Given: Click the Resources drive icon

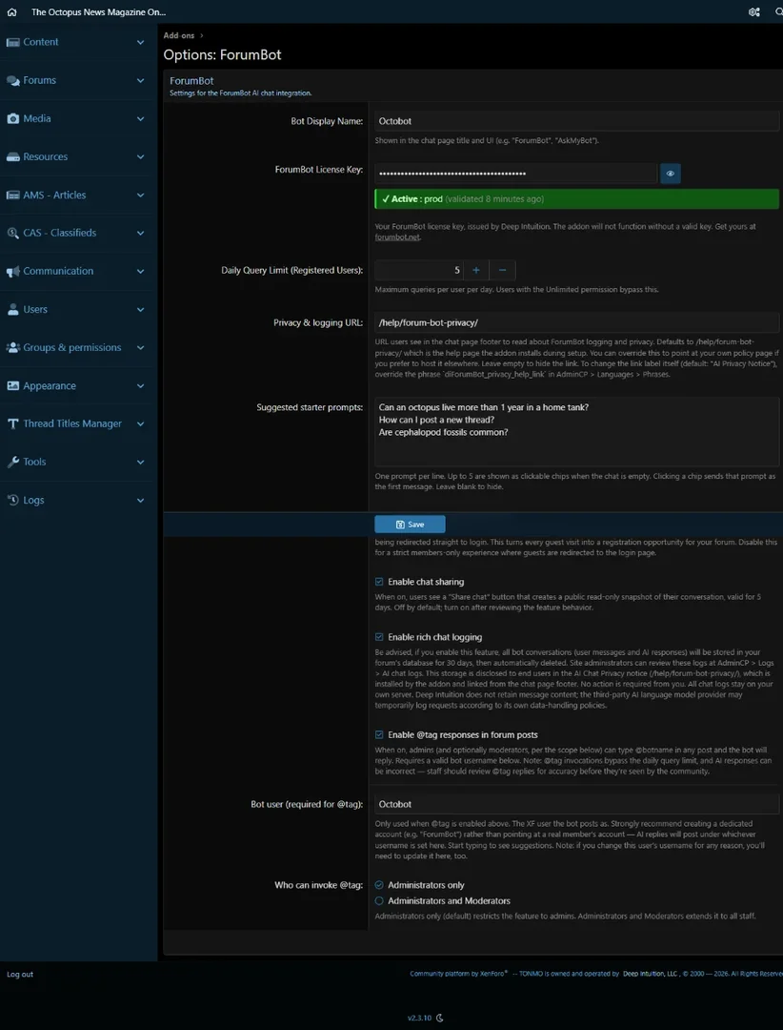Looking at the screenshot, I should [13, 157].
